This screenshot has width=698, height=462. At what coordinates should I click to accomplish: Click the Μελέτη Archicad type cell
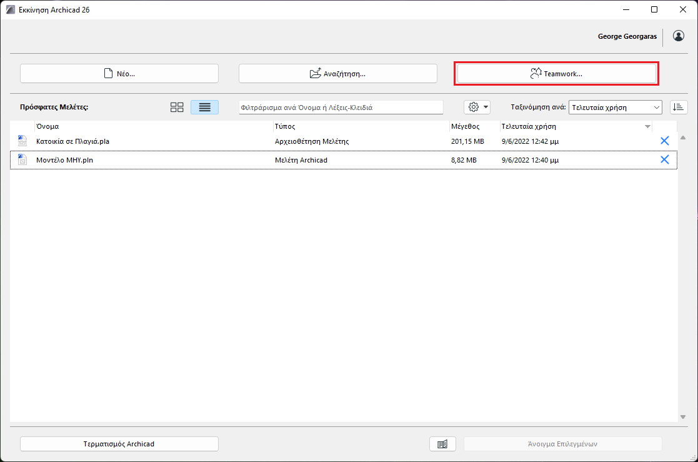tap(301, 160)
